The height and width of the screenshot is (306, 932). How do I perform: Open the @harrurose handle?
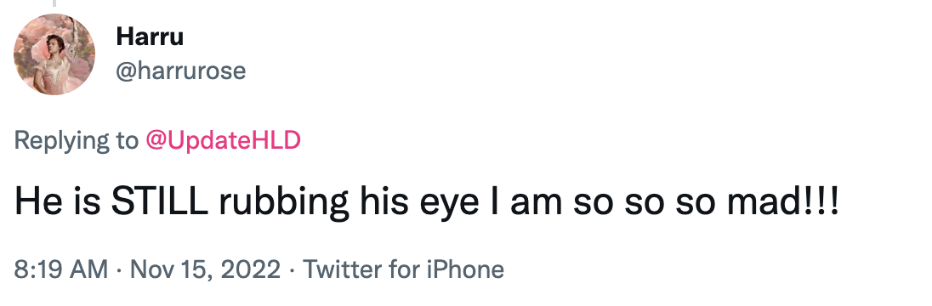(180, 71)
